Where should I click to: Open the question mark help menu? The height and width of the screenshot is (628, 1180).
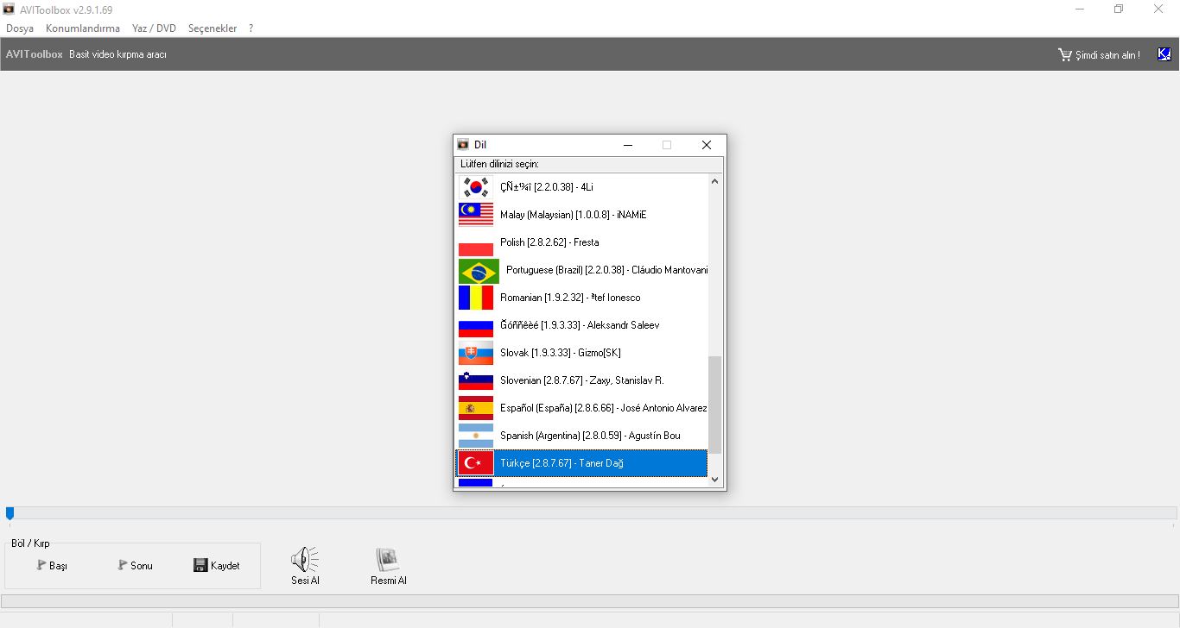pyautogui.click(x=251, y=28)
